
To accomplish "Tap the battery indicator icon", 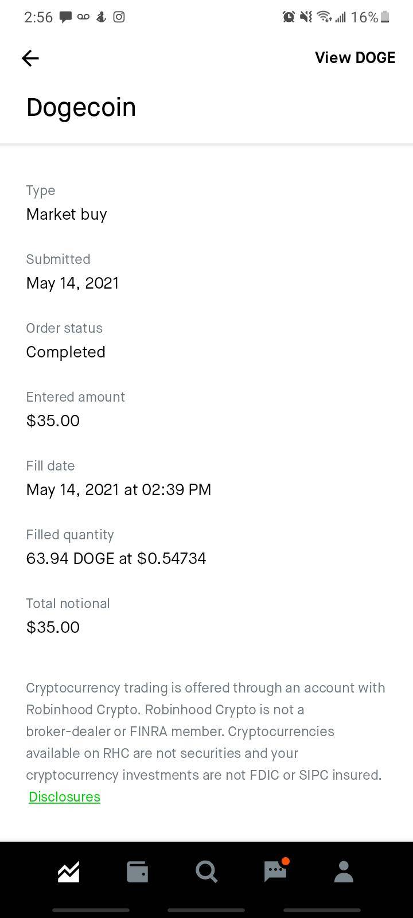I will point(385,17).
